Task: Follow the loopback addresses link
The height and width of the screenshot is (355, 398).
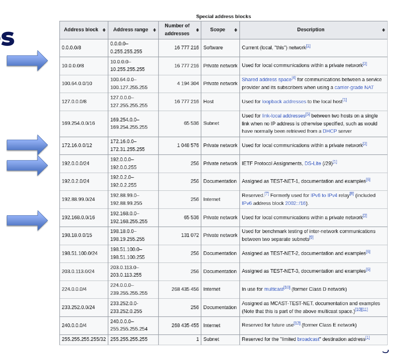Action: click(x=284, y=101)
